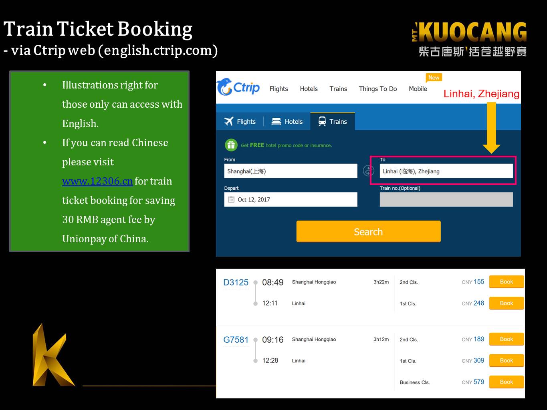
Task: Click the To field with Linhai, Zhejiang
Action: point(446,171)
